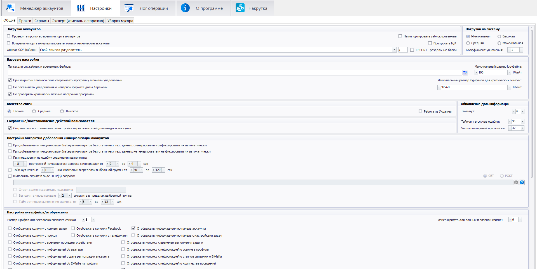Toggle Не импортировать заблокированные checkbox
The height and width of the screenshot is (269, 537).
[400, 36]
